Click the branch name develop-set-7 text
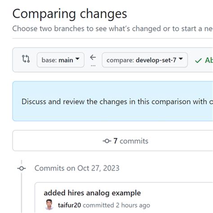Image resolution: width=213 pixels, height=213 pixels. (156, 60)
